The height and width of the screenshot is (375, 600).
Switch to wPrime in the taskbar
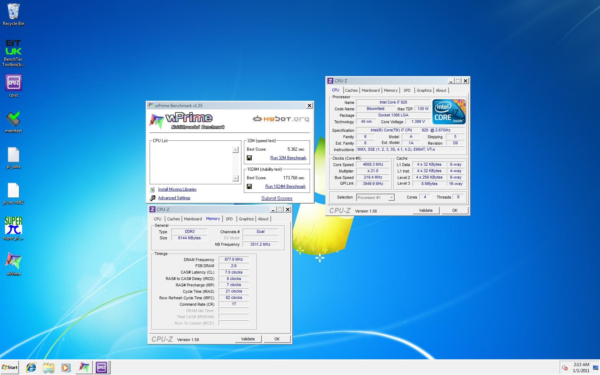(84, 367)
